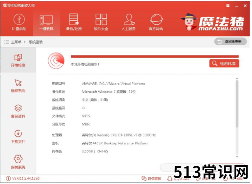
Task: Click the Microsoft Windows 7 旗舰版 32位 value
Action: click(109, 92)
